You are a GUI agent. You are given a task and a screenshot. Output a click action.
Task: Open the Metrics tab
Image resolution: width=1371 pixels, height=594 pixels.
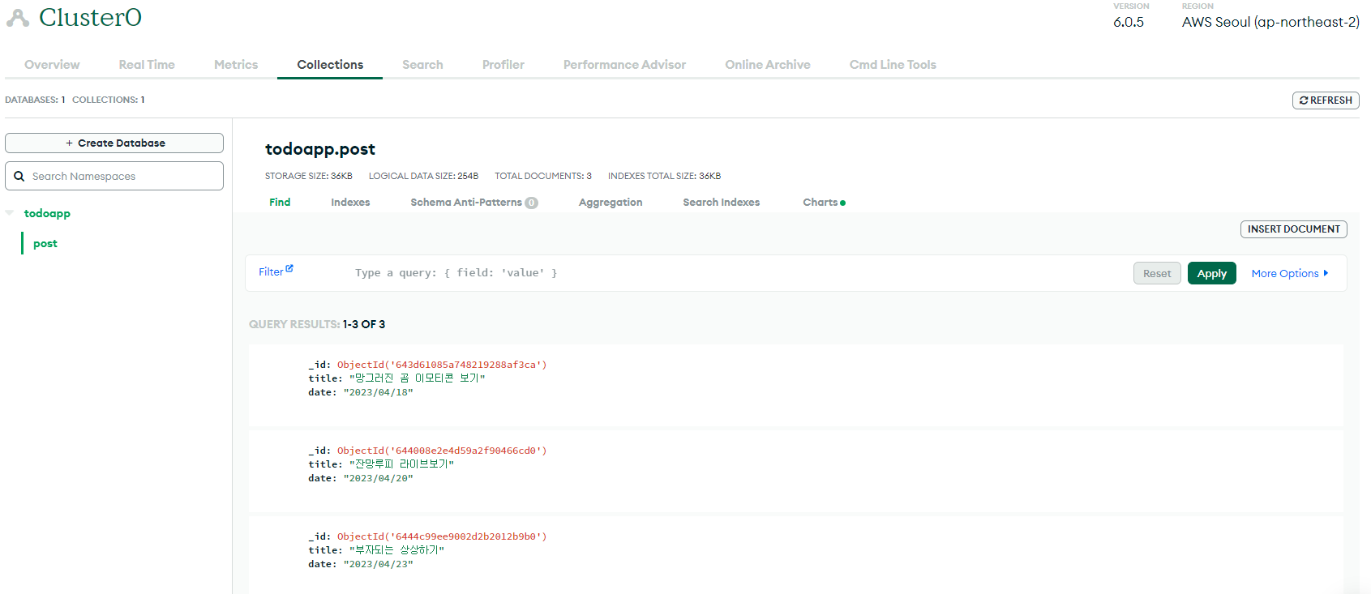coord(236,65)
